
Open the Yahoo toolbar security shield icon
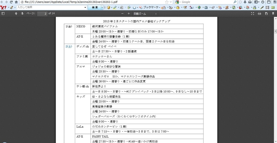pyautogui.click(x=108, y=7)
